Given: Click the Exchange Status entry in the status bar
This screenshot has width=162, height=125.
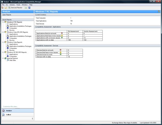Looking at the screenshot, I should point(124,123).
